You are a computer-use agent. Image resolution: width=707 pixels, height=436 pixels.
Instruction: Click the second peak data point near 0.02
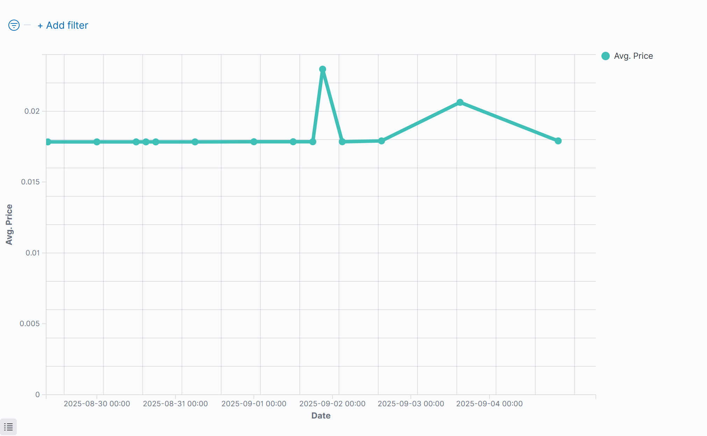point(460,103)
